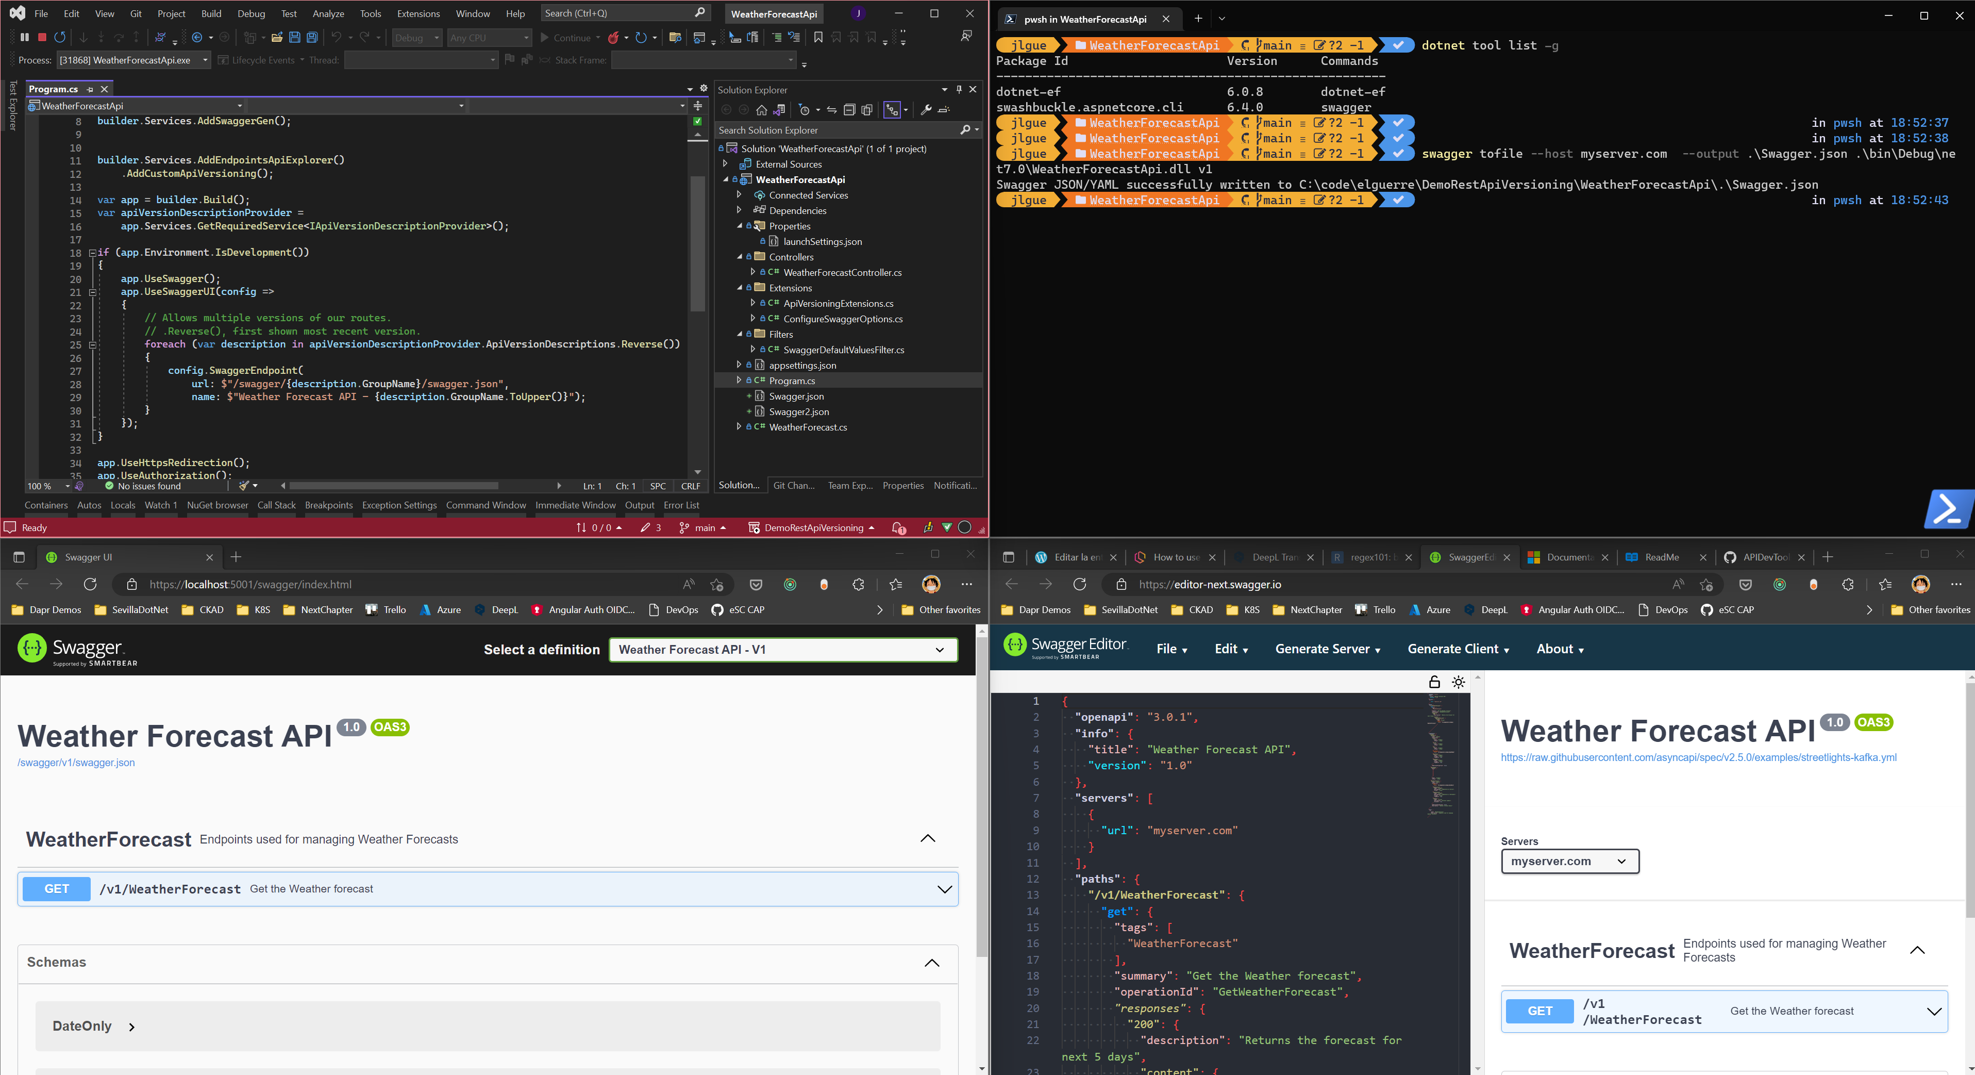Collapse All in Solution Explorer toolbar
1975x1075 pixels.
coord(849,110)
